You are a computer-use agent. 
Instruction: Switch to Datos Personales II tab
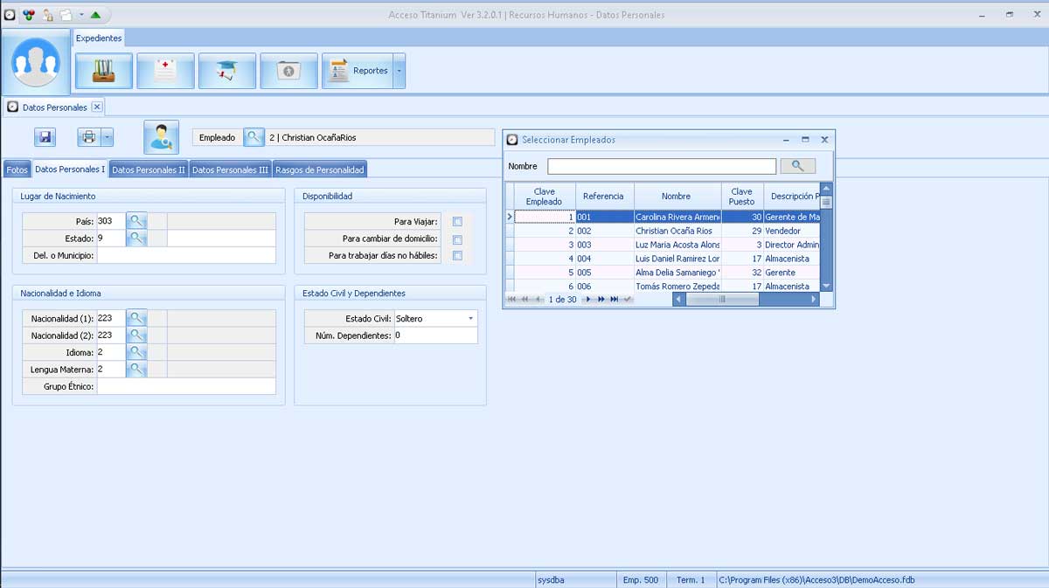148,169
